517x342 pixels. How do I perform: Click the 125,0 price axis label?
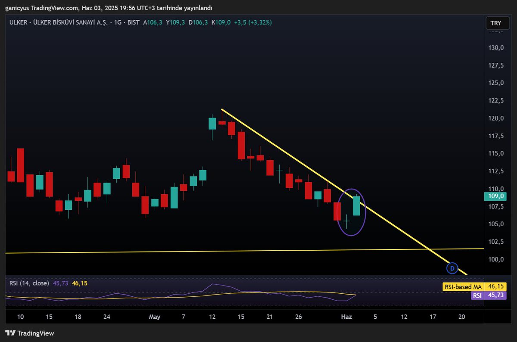point(496,83)
